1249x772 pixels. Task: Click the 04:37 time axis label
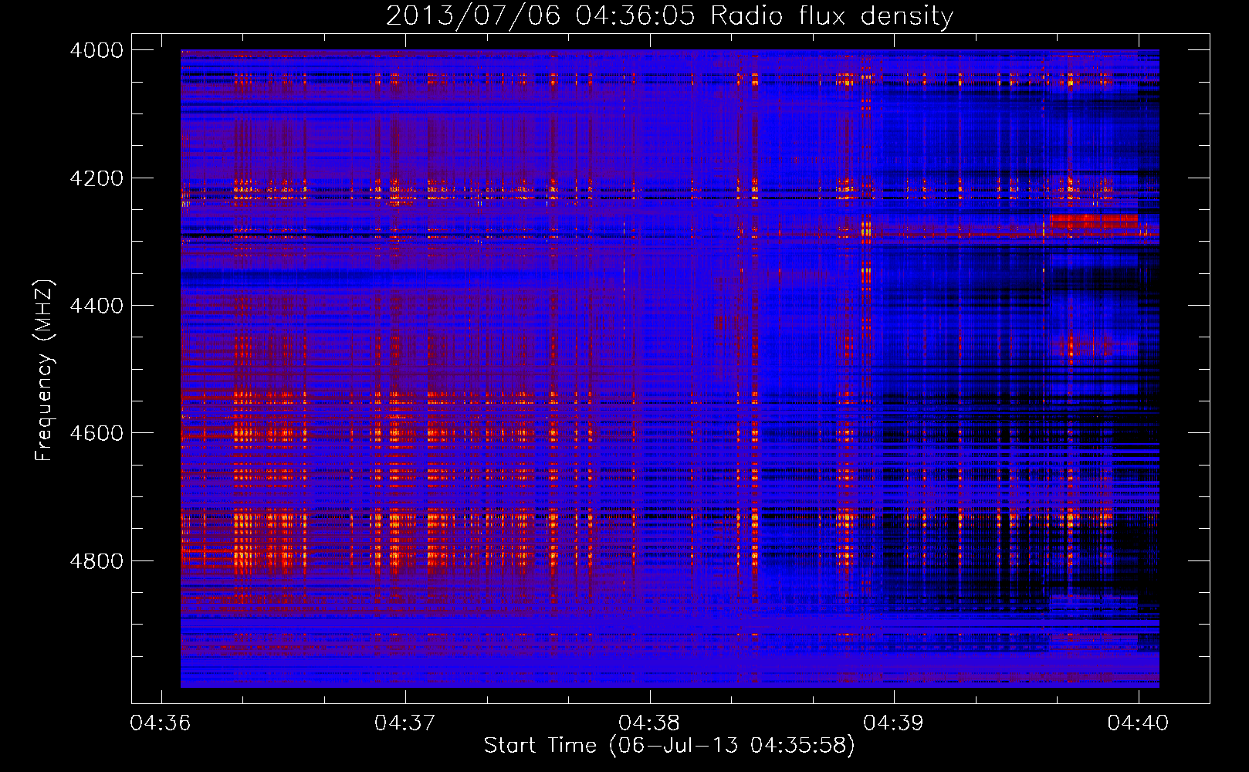(x=405, y=723)
